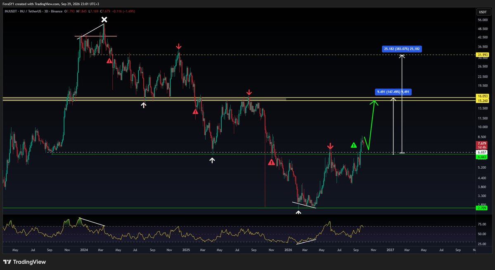Click the 2026 label on the time axis
Image resolution: width=495 pixels, height=270 pixels.
coord(288,250)
